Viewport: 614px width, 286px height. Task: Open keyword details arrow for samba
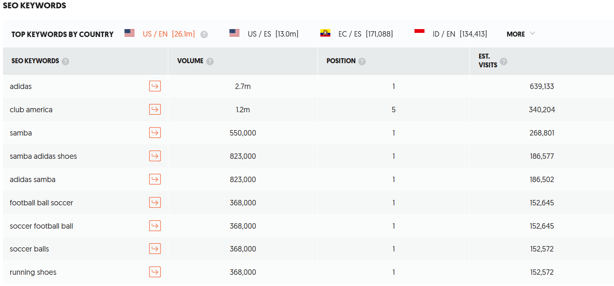[x=155, y=133]
